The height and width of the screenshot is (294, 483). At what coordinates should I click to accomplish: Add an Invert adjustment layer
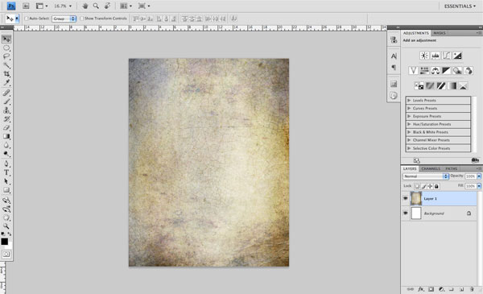coord(419,86)
